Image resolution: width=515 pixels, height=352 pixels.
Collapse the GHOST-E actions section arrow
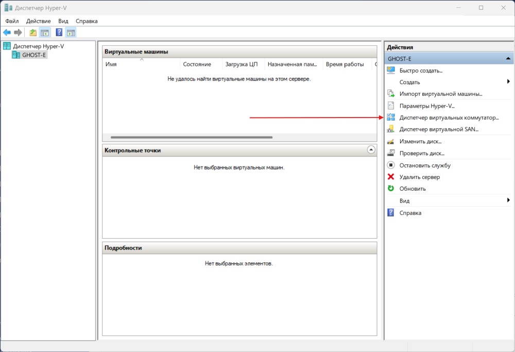[x=508, y=59]
